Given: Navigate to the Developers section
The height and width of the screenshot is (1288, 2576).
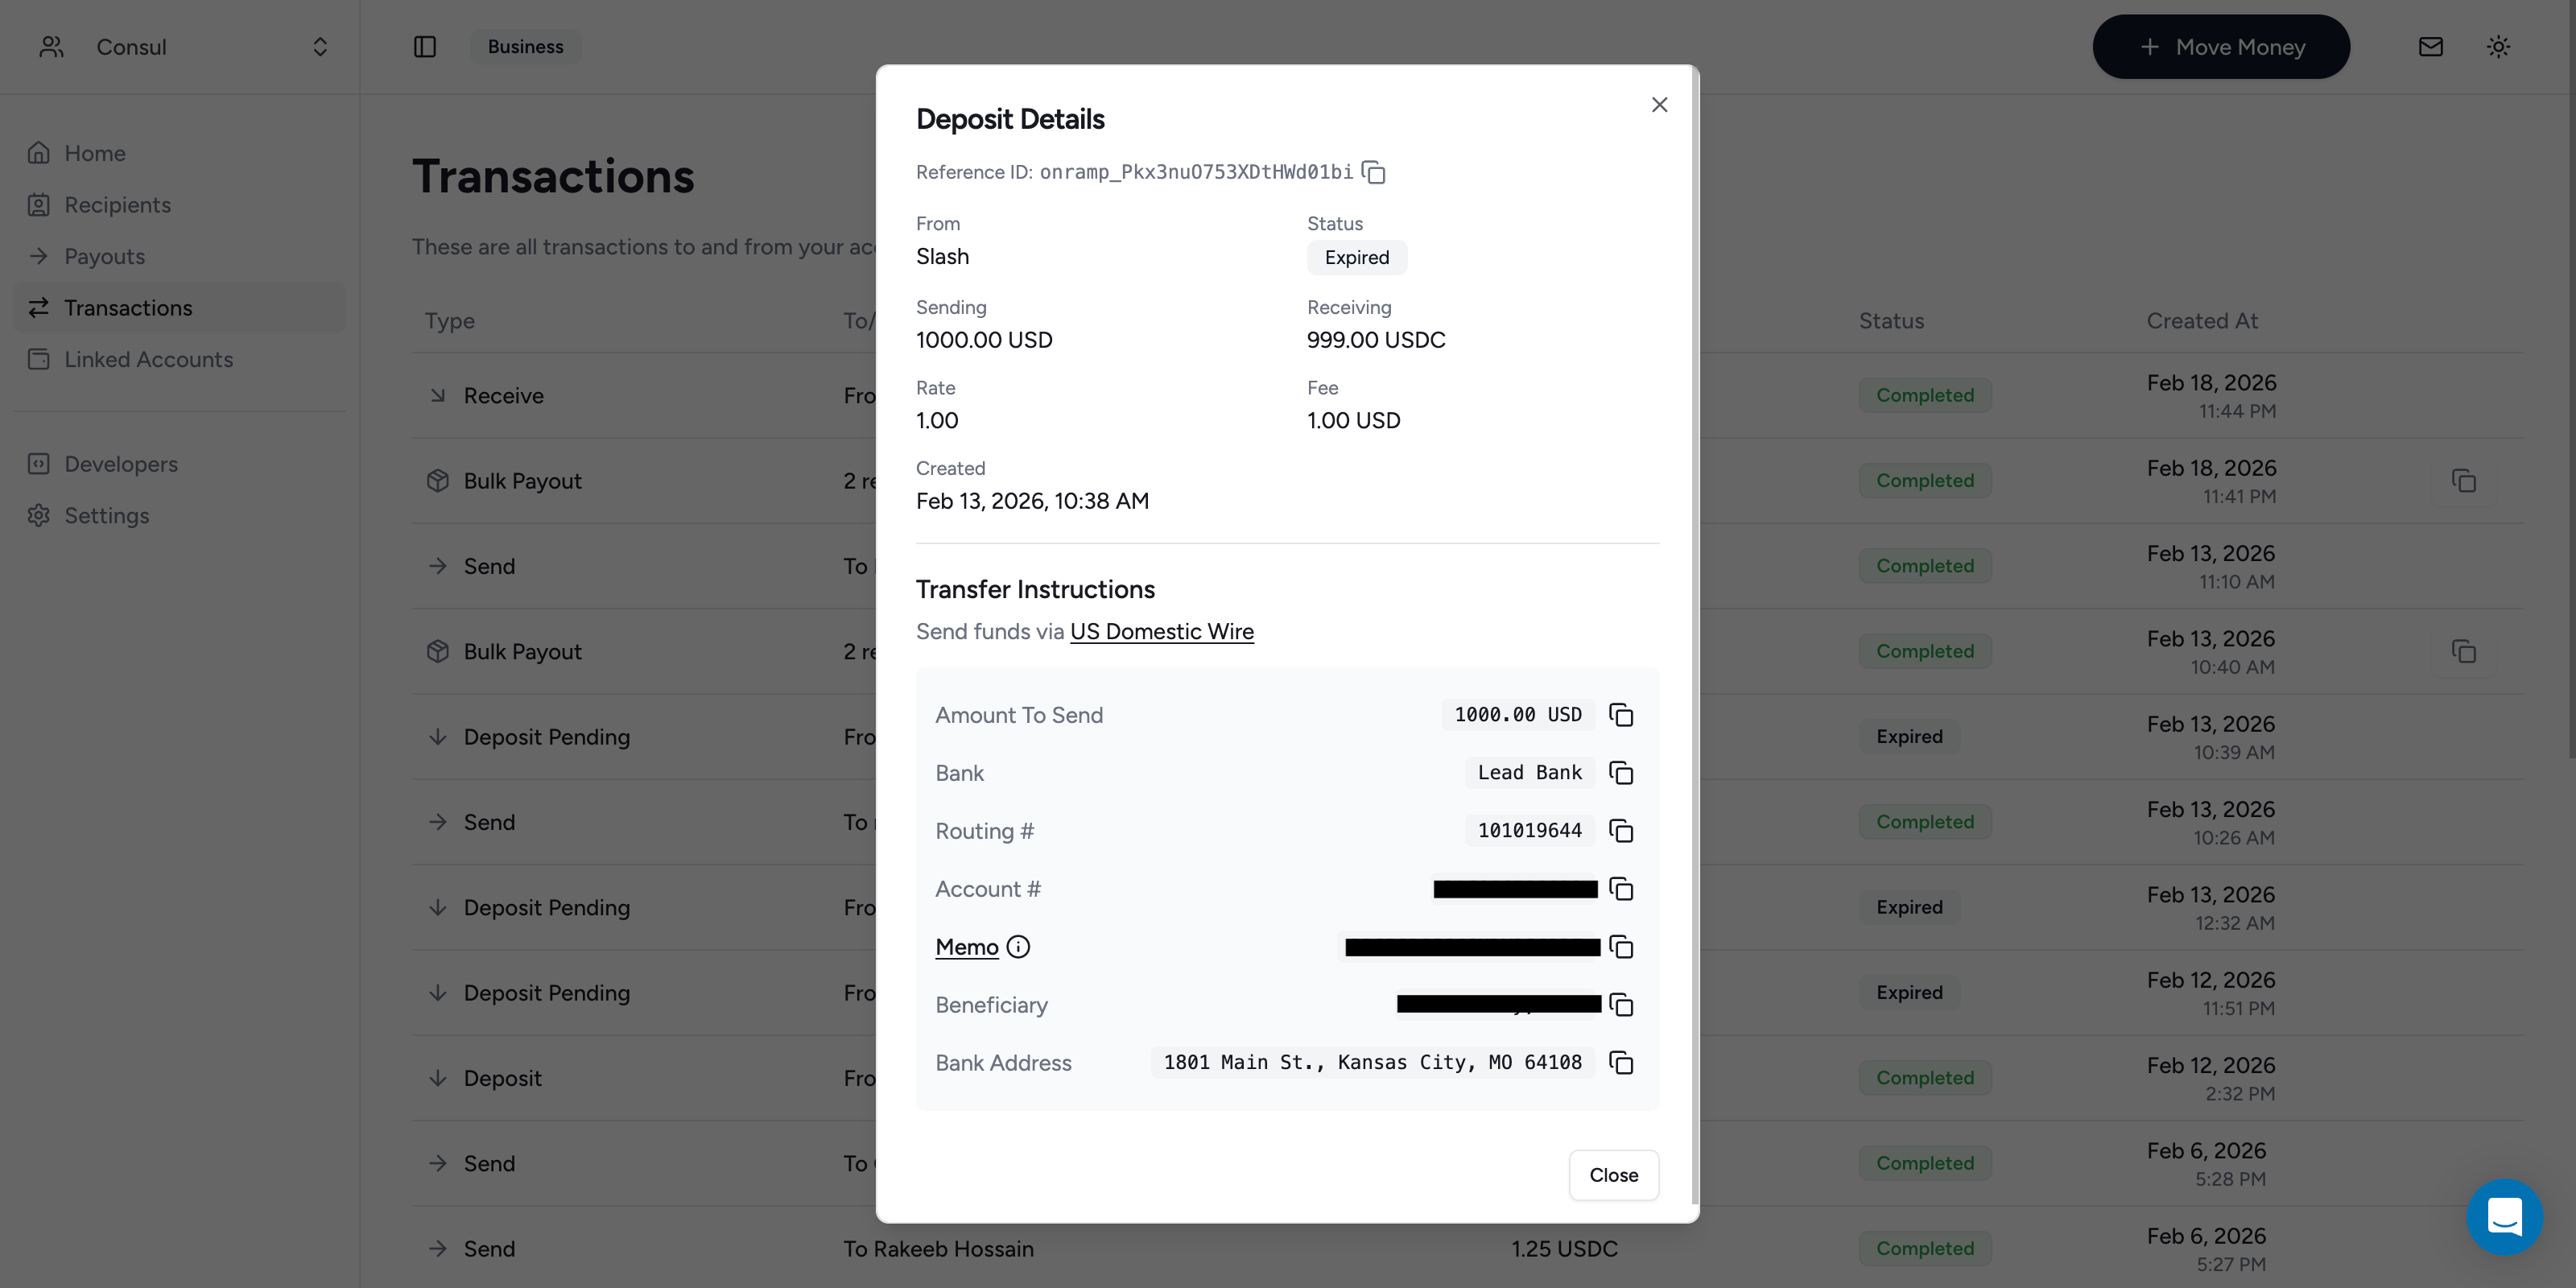Looking at the screenshot, I should [118, 463].
